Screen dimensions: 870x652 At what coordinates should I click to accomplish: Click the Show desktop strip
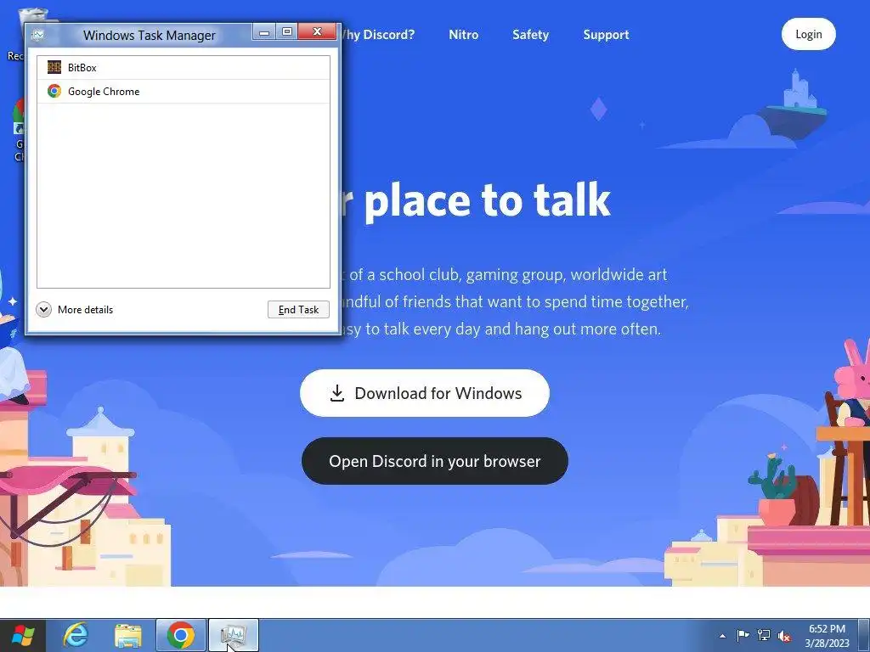864,635
